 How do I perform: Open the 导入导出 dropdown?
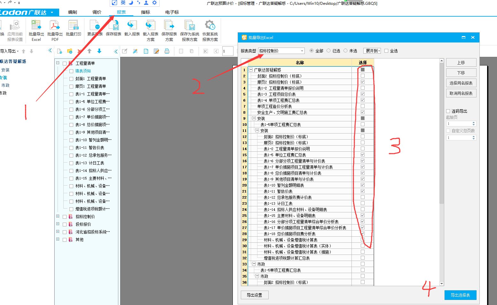click(9, 51)
